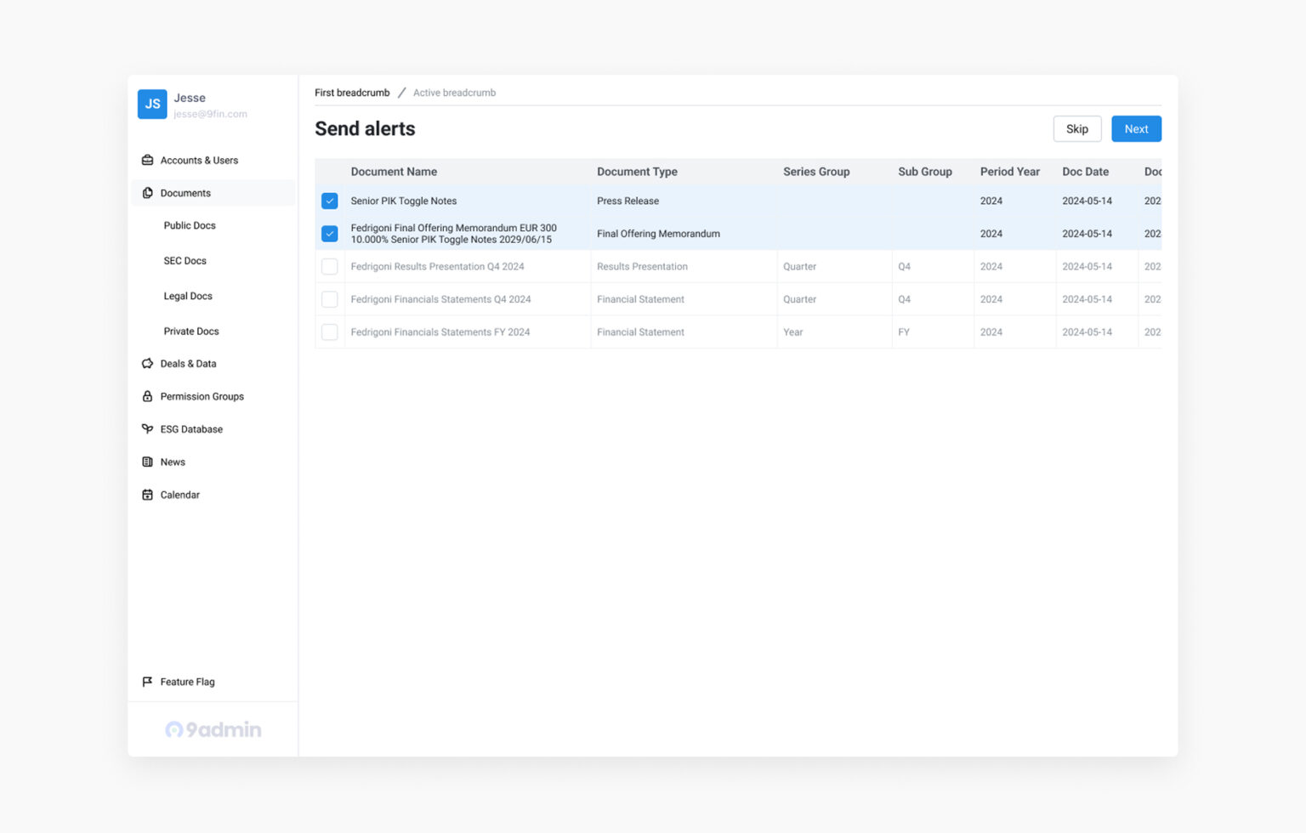Click the Deals & Data piggy bank icon
1306x833 pixels.
147,364
